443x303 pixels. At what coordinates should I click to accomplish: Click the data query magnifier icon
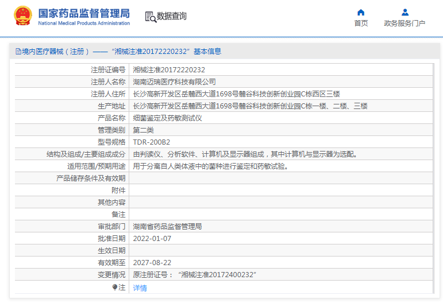tap(151, 17)
